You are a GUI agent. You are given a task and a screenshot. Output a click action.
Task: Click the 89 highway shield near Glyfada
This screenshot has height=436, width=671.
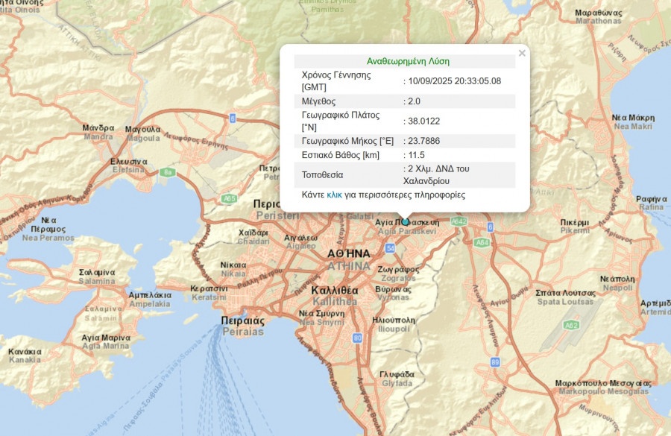pyautogui.click(x=497, y=362)
